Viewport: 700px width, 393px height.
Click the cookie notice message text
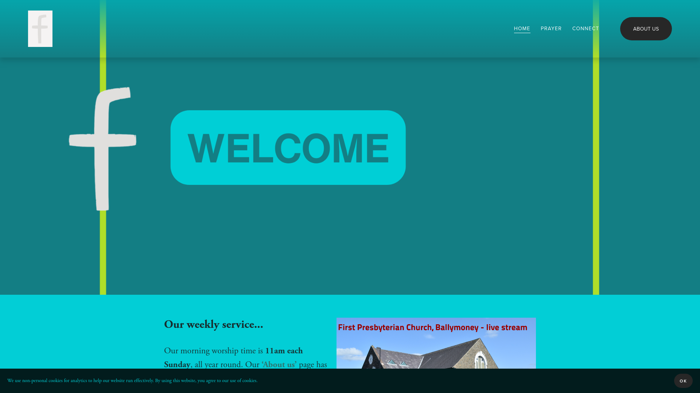click(132, 381)
